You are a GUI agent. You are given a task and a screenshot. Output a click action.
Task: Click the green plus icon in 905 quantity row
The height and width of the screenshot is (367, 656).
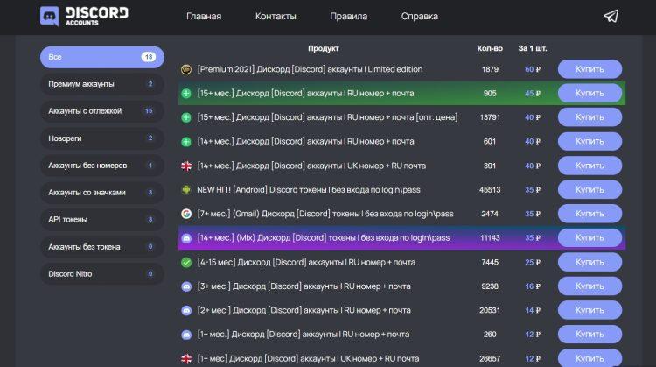(x=185, y=93)
